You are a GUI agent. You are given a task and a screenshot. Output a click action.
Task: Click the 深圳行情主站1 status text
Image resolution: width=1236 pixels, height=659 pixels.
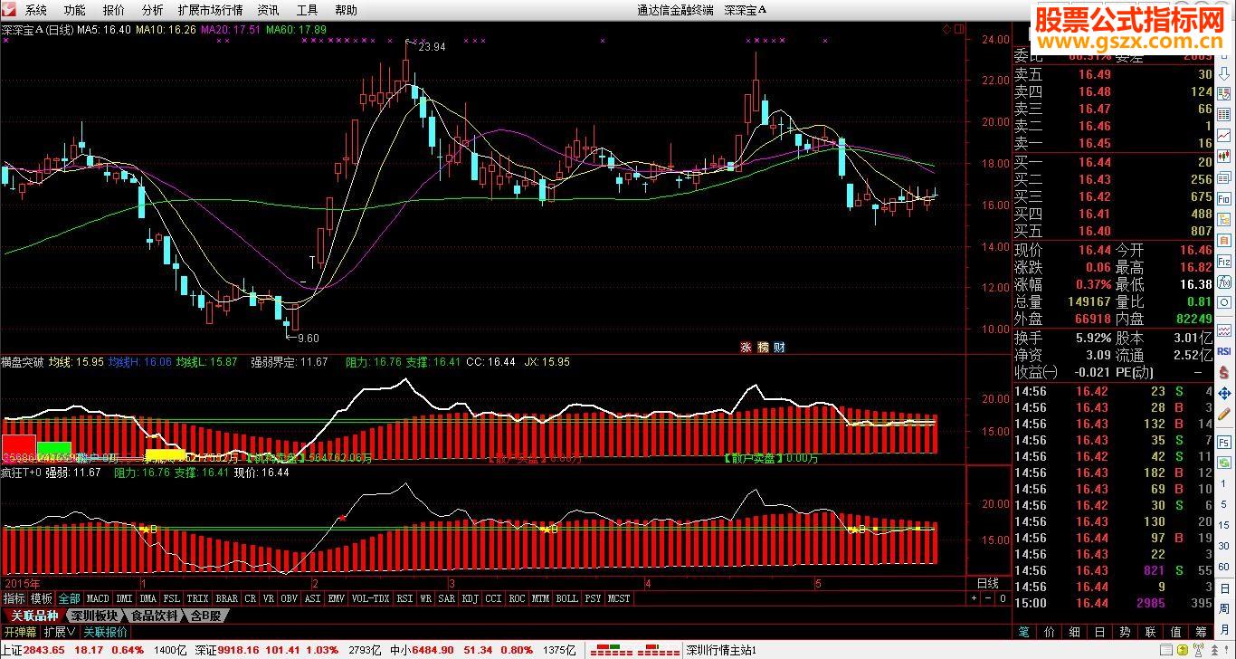[x=721, y=650]
